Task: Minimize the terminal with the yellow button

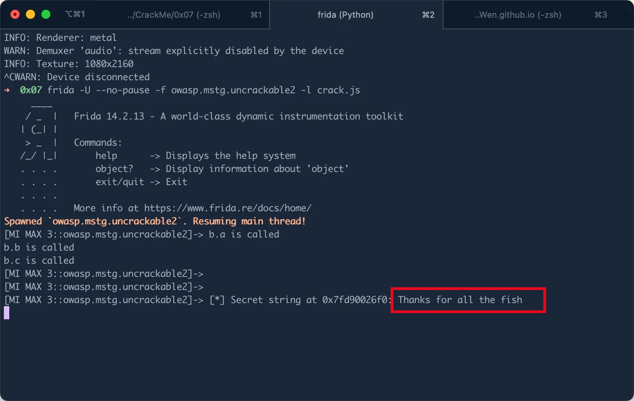Action: click(30, 14)
